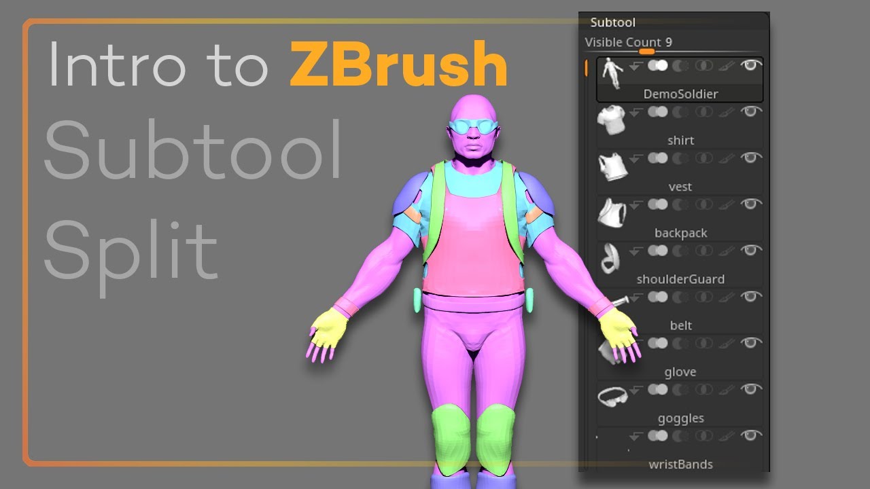The image size is (870, 489).
Task: Set DemoSoldier to boolean intersect mode
Action: point(704,66)
